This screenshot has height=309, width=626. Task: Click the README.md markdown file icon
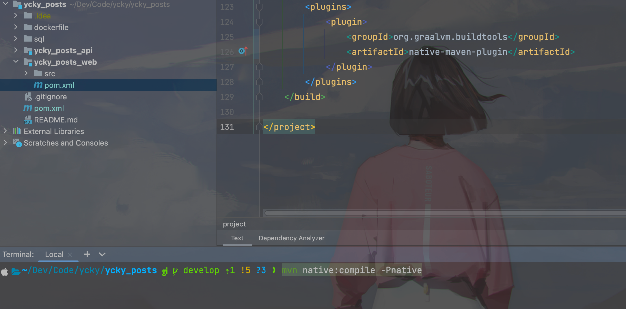tap(28, 120)
